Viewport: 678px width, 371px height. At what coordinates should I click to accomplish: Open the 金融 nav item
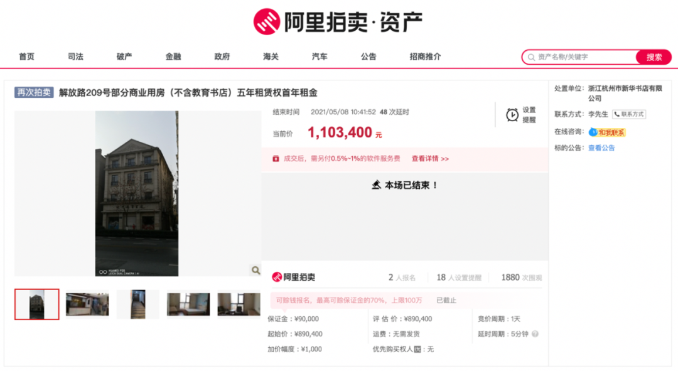[x=173, y=56]
